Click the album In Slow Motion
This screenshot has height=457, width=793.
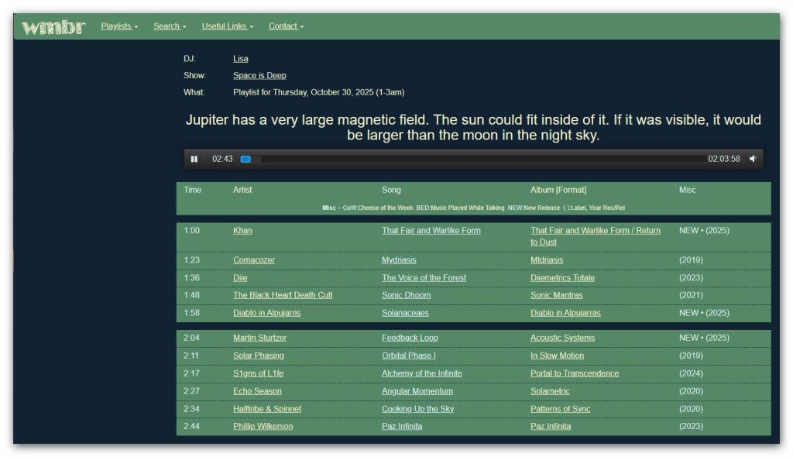557,356
